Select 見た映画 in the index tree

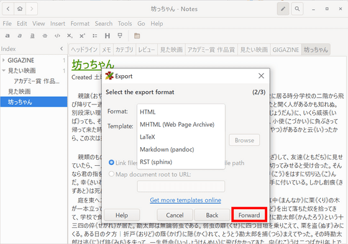coord(34,91)
